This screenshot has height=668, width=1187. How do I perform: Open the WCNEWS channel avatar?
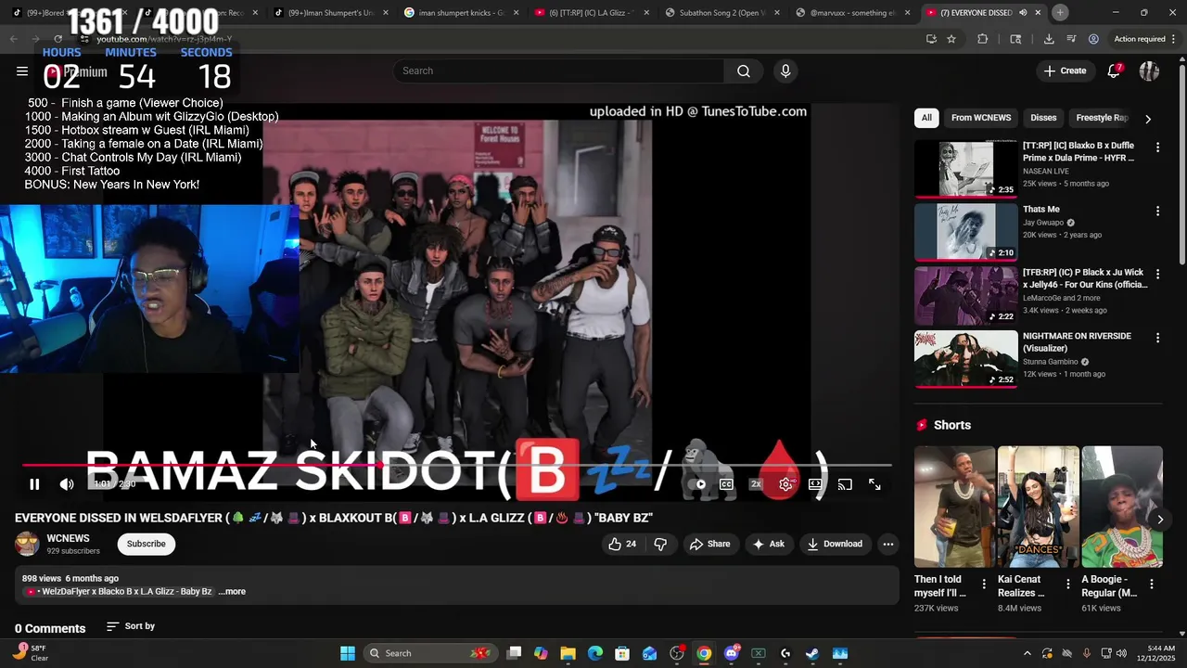point(27,544)
